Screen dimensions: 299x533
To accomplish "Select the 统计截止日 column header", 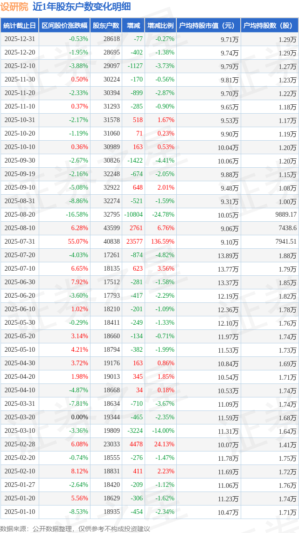I will point(19,26).
